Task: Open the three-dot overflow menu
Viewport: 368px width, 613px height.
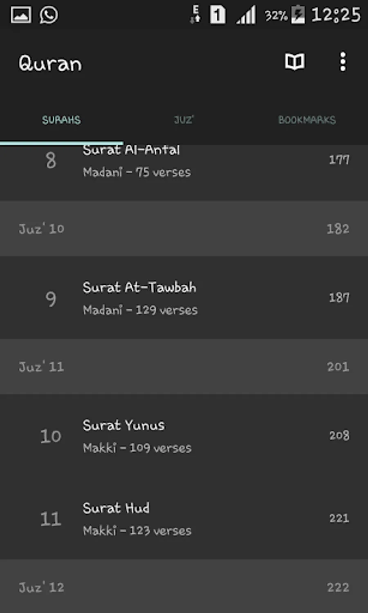Action: 343,62
